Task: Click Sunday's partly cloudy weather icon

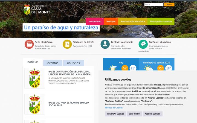Action: click(149, 68)
